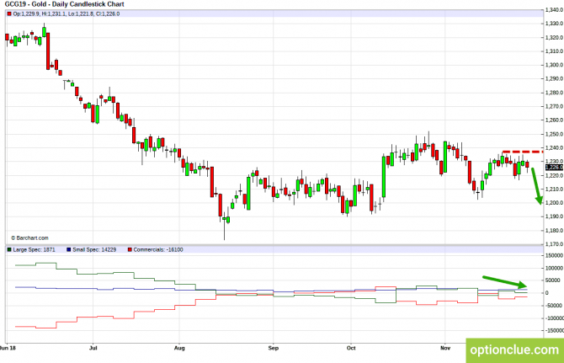Click the 'Sep' date axis label

274,348
